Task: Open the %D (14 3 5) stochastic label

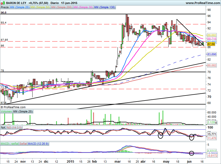Action: (x=15, y=128)
